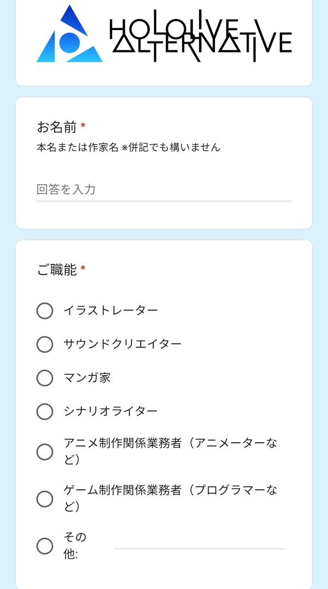Click the お名前 question title

57,127
